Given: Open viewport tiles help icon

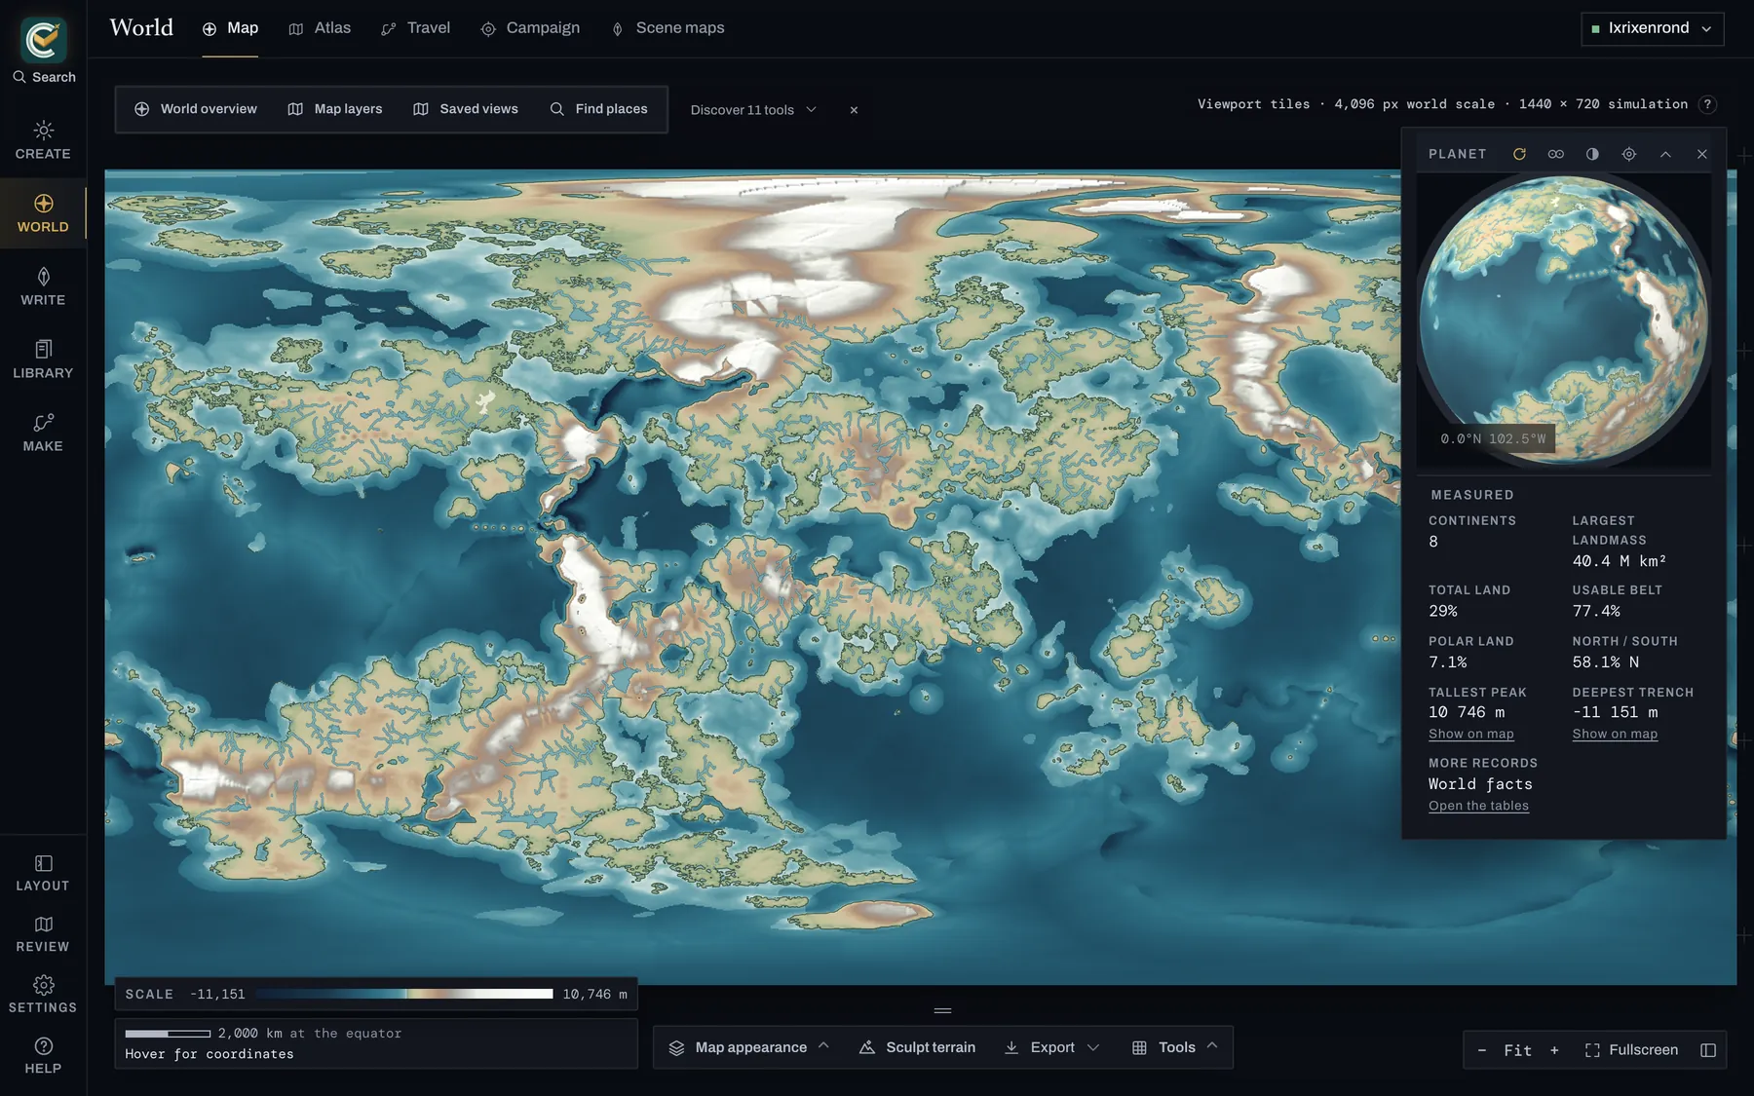Looking at the screenshot, I should pos(1707,104).
